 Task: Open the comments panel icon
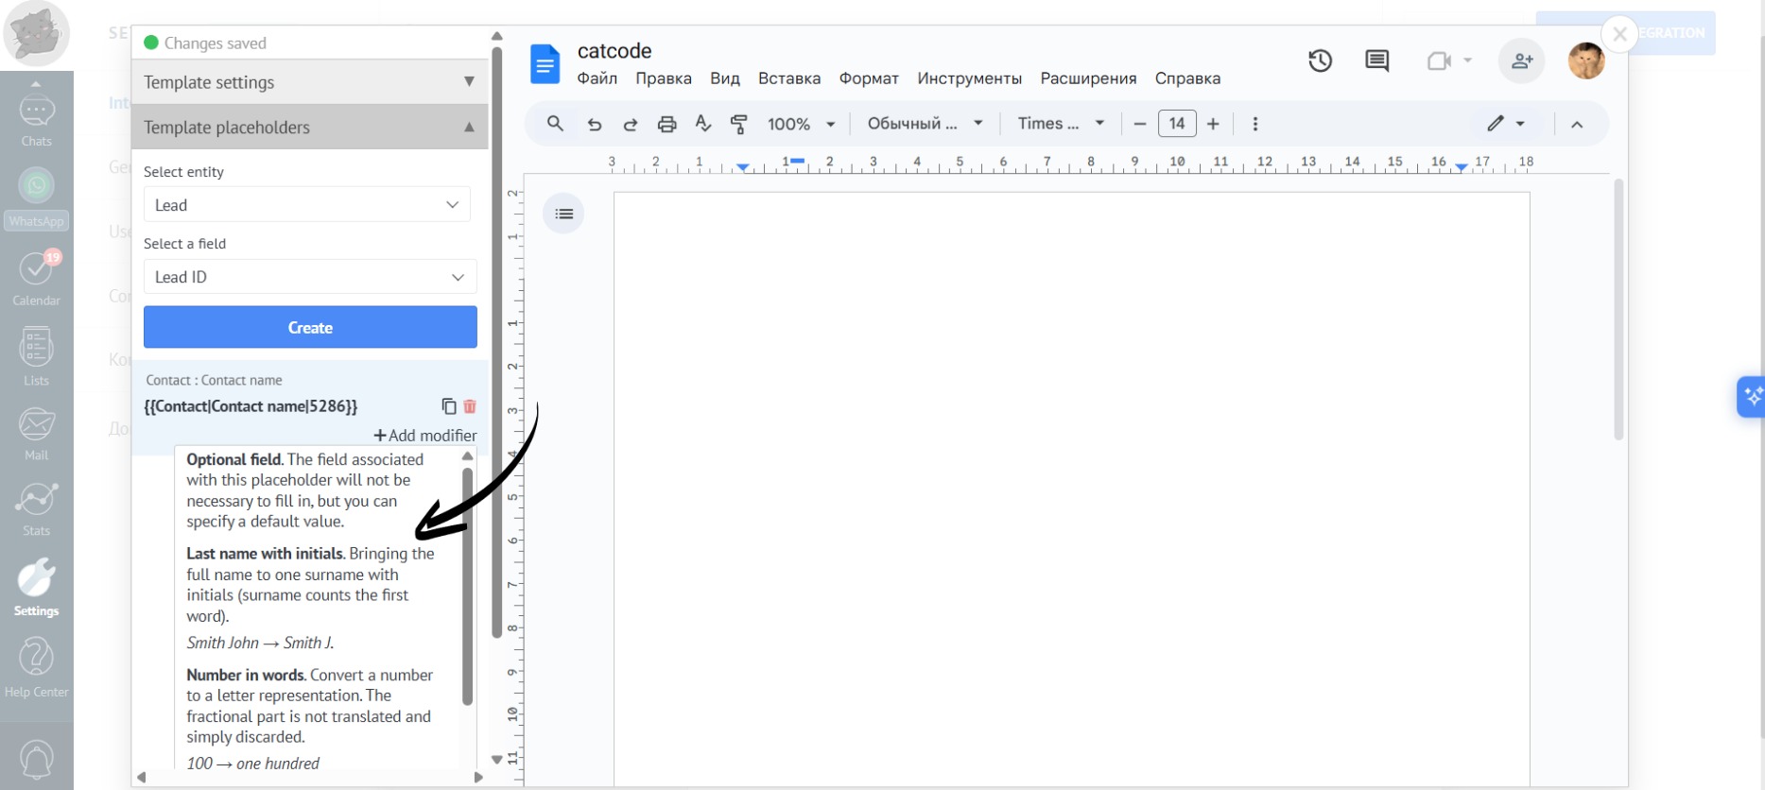pos(1376,61)
